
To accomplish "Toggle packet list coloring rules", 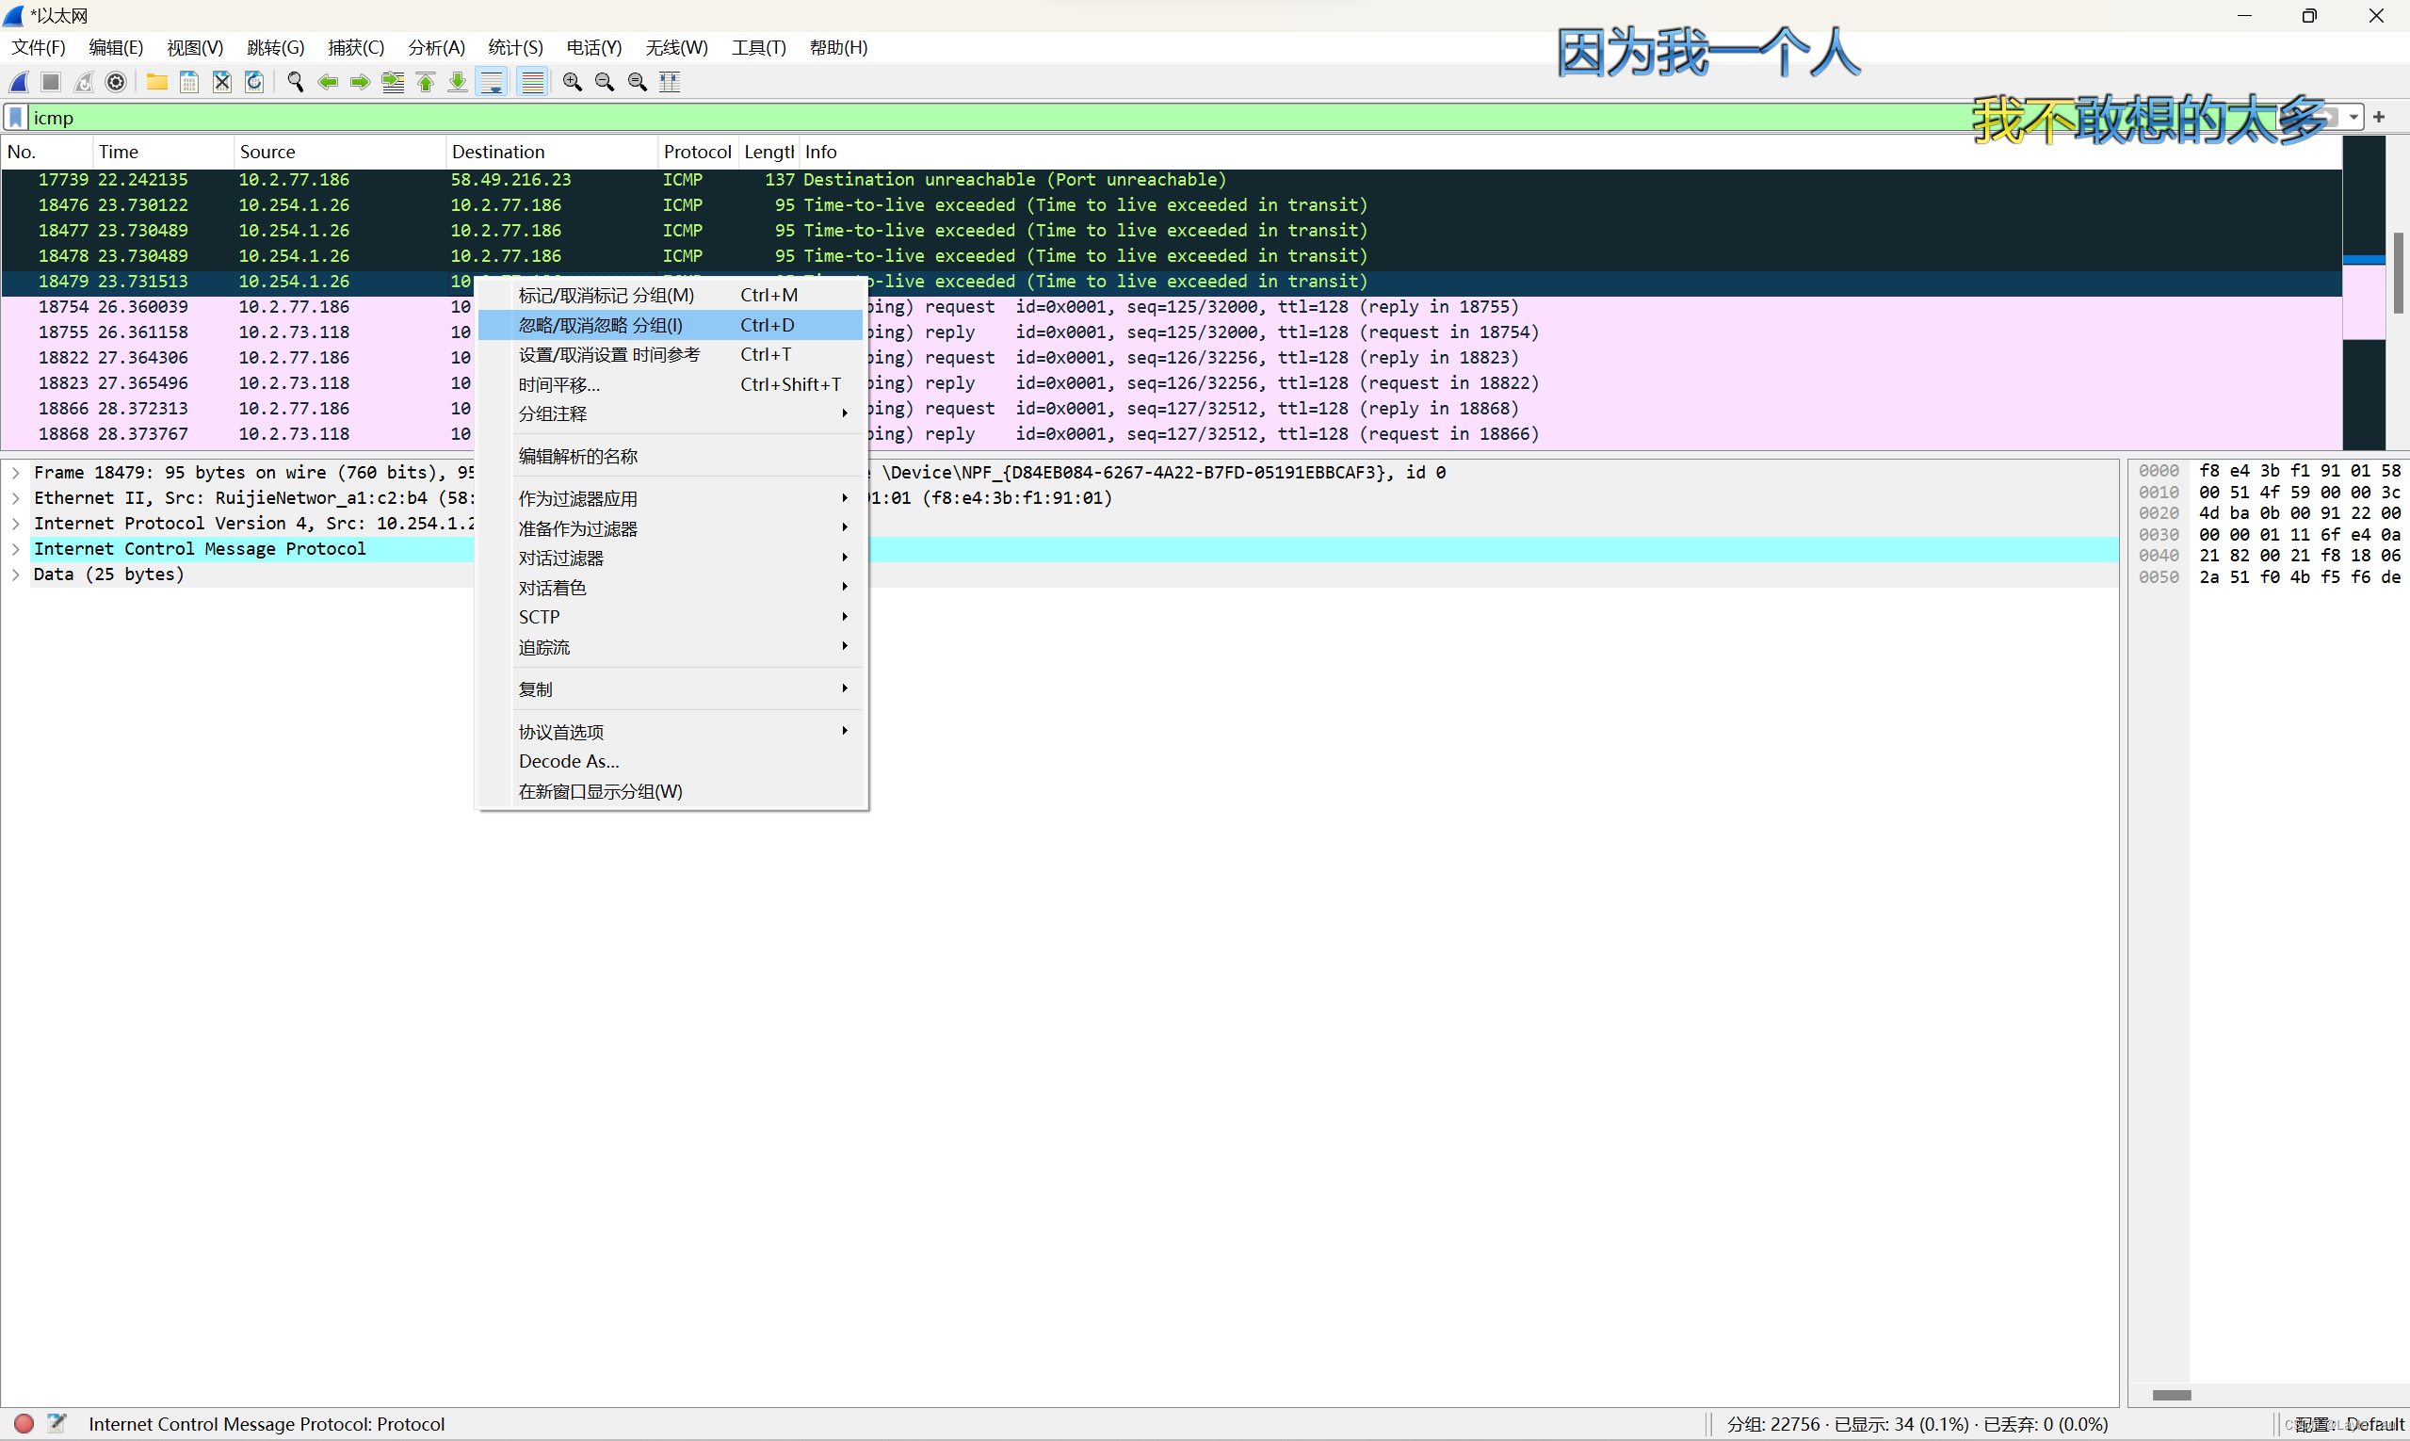I will [x=532, y=83].
